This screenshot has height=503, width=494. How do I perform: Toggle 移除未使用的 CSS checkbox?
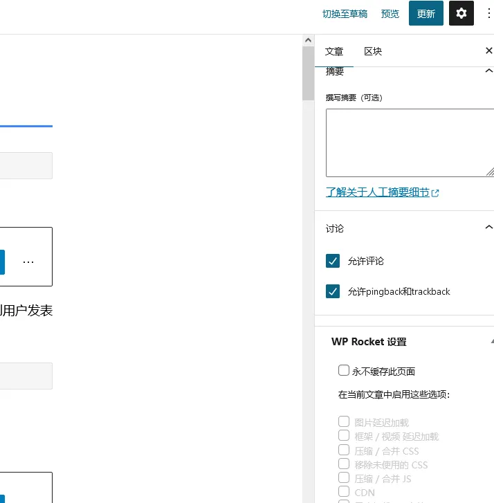[x=344, y=464]
